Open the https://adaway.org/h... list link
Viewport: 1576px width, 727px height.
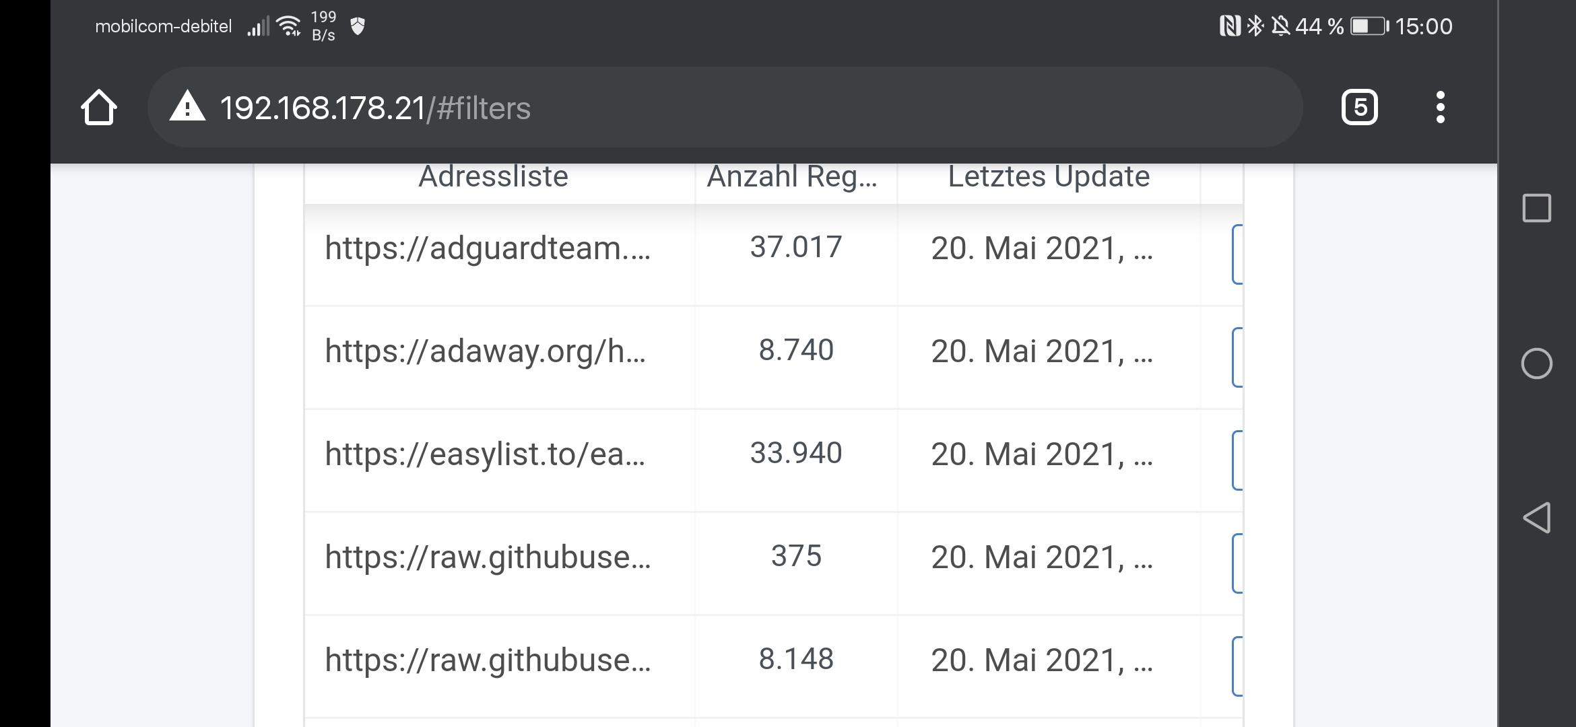point(485,351)
